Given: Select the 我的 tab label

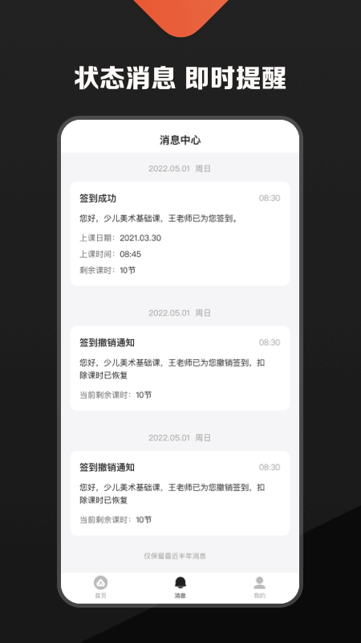Looking at the screenshot, I should pos(259,596).
